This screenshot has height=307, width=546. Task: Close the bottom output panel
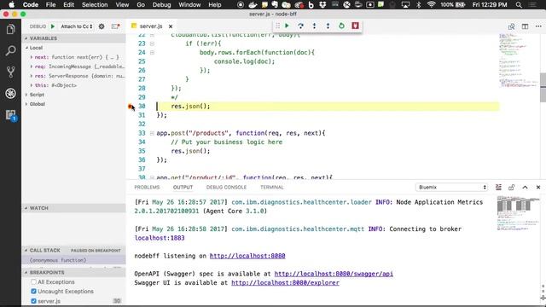coord(538,188)
